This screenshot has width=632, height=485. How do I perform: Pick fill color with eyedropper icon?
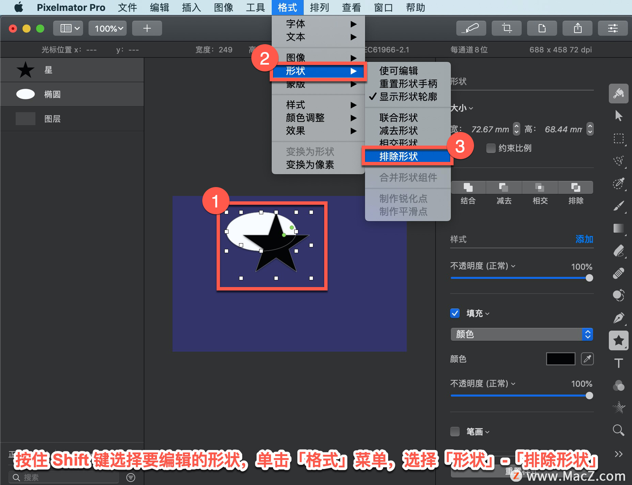click(x=587, y=359)
